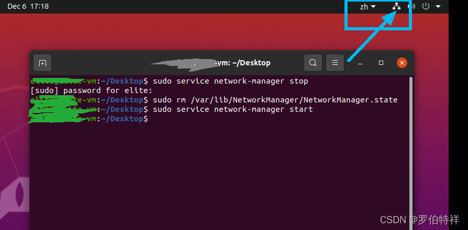The width and height of the screenshot is (468, 230).
Task: Open the terminal hamburger menu
Action: tap(335, 63)
